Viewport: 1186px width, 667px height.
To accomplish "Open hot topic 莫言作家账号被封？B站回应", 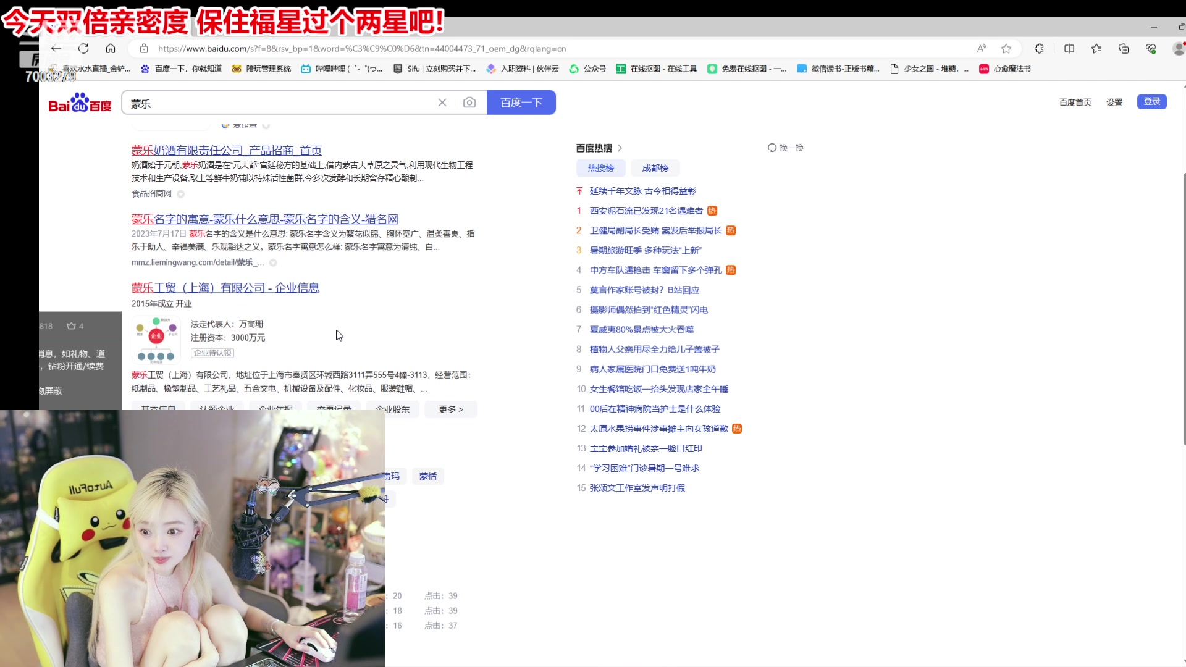I will [644, 290].
